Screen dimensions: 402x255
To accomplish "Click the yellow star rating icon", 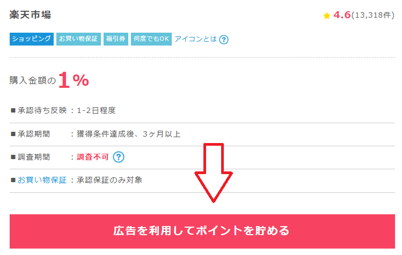I will pyautogui.click(x=327, y=16).
